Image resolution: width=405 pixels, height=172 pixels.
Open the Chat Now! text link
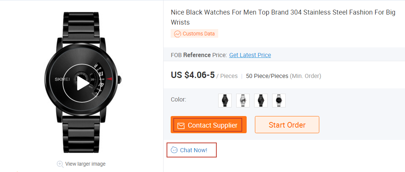coord(194,150)
